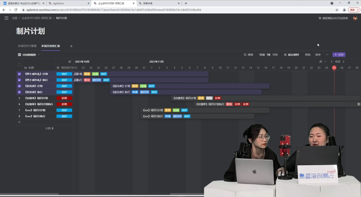Image resolution: width=361 pixels, height=197 pixels.
Task: Open the 按 起止时间 date field selector
Action: 291,55
